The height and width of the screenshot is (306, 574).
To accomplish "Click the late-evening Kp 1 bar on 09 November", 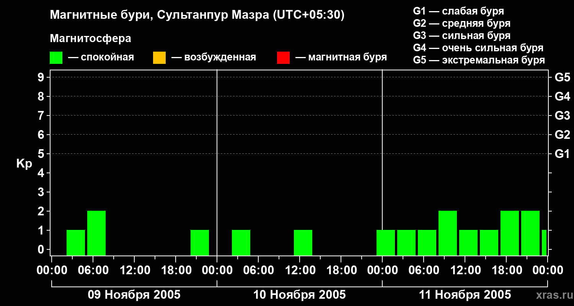I will [200, 243].
